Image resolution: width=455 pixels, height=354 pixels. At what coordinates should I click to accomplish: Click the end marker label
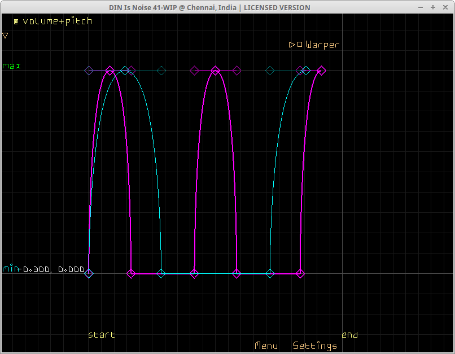point(349,335)
